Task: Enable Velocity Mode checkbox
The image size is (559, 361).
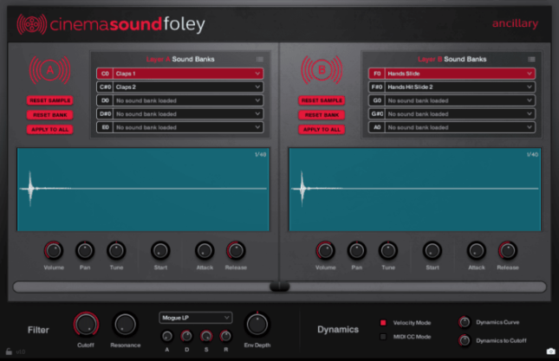Action: point(383,323)
